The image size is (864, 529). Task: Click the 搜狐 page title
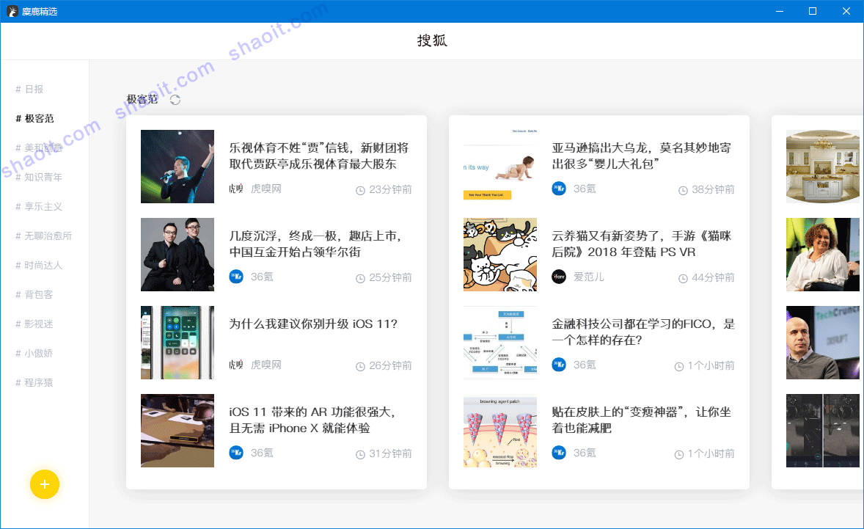tap(432, 40)
